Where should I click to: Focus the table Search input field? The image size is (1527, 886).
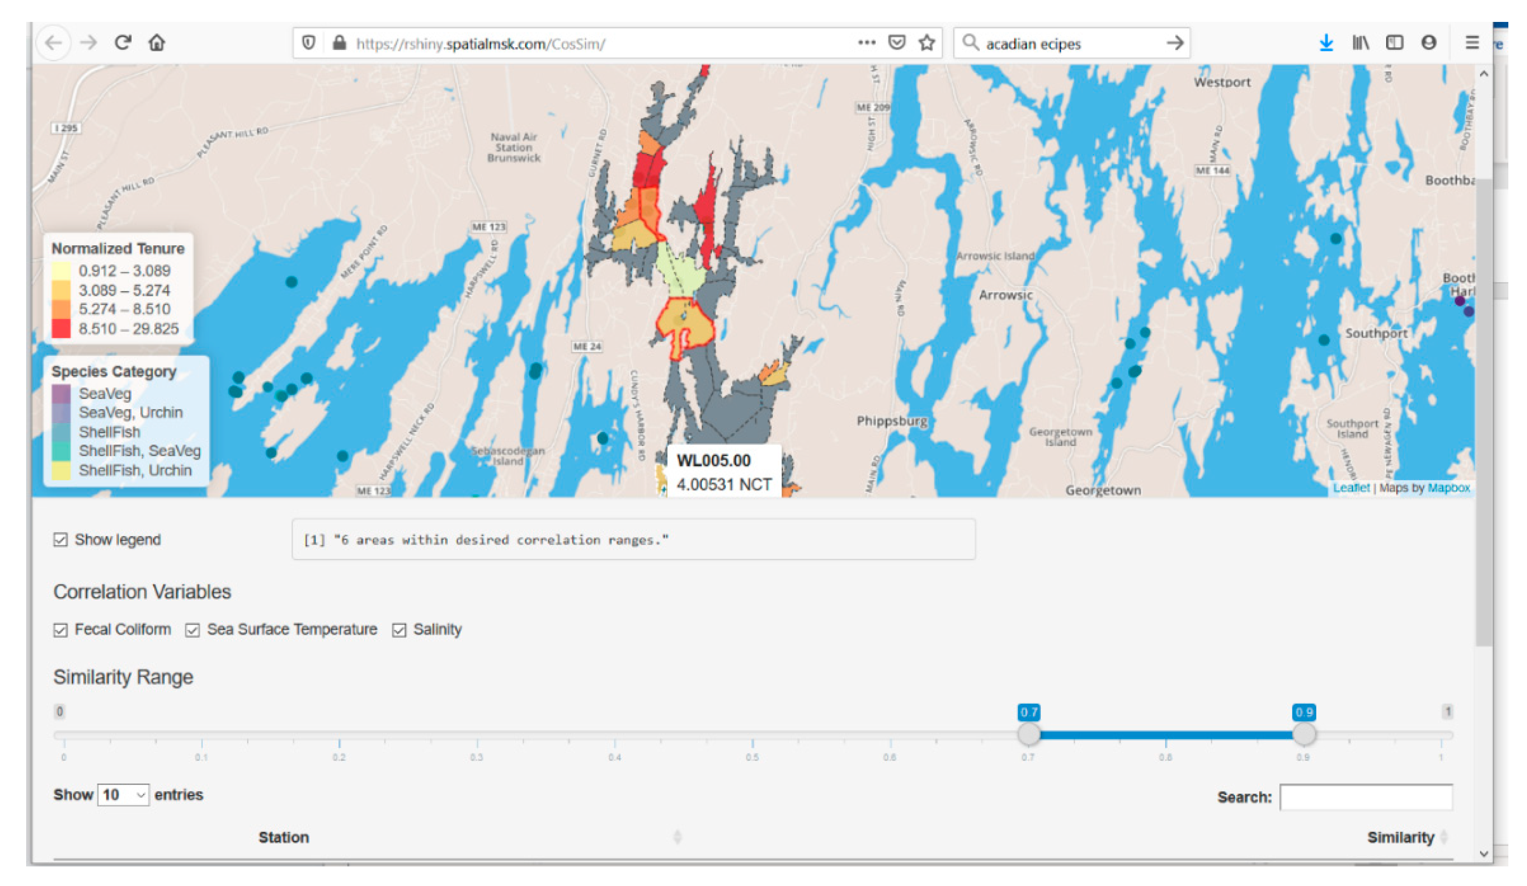(x=1366, y=797)
